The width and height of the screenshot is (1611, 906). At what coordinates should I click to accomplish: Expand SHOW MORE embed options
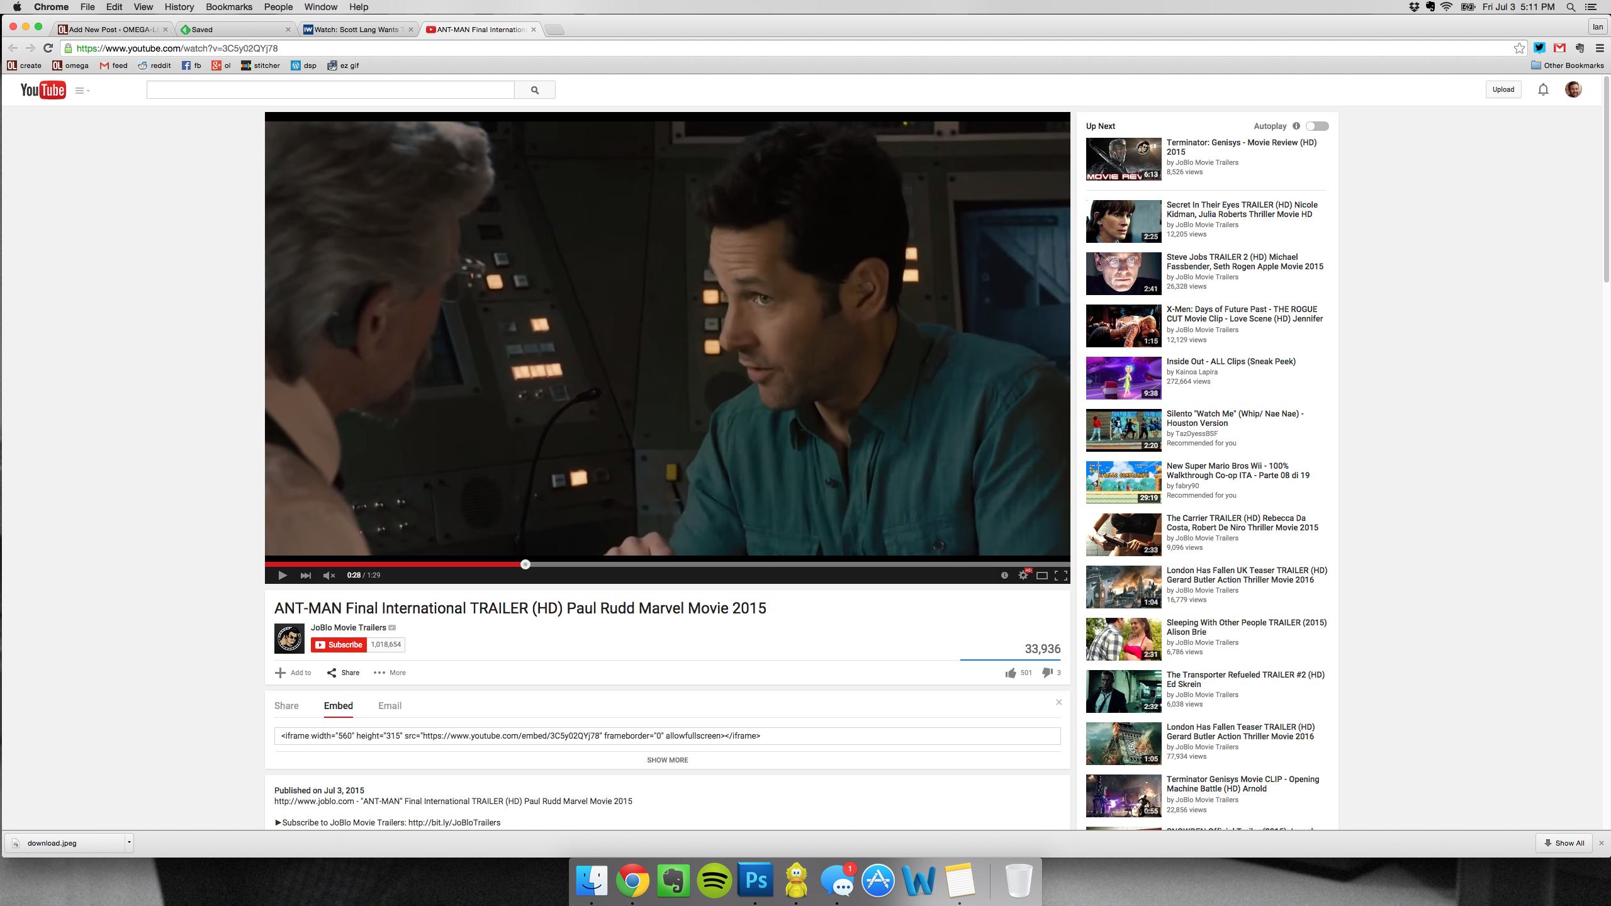point(667,760)
